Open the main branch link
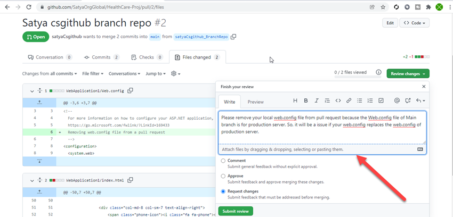The height and width of the screenshot is (217, 453). click(155, 37)
